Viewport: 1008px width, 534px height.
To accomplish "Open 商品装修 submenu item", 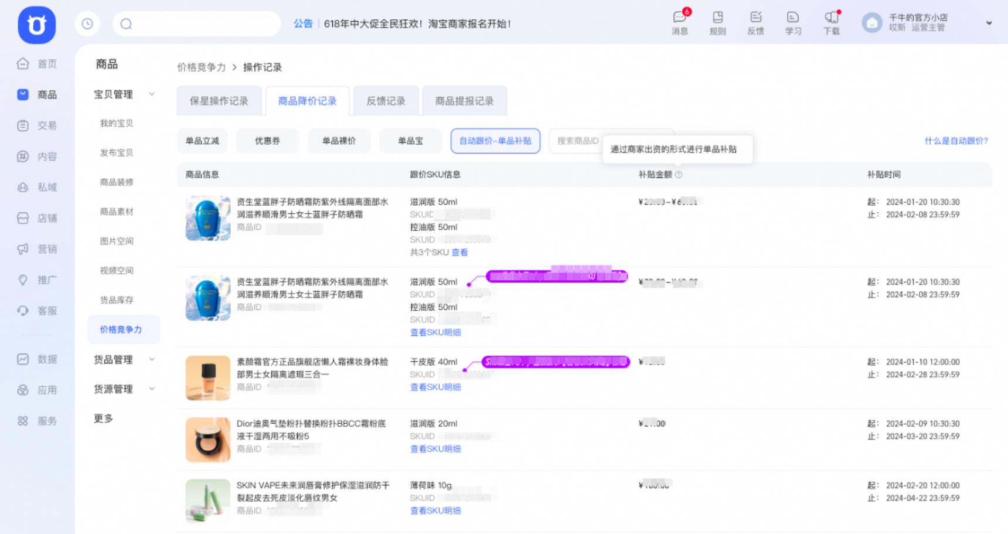I will click(117, 182).
